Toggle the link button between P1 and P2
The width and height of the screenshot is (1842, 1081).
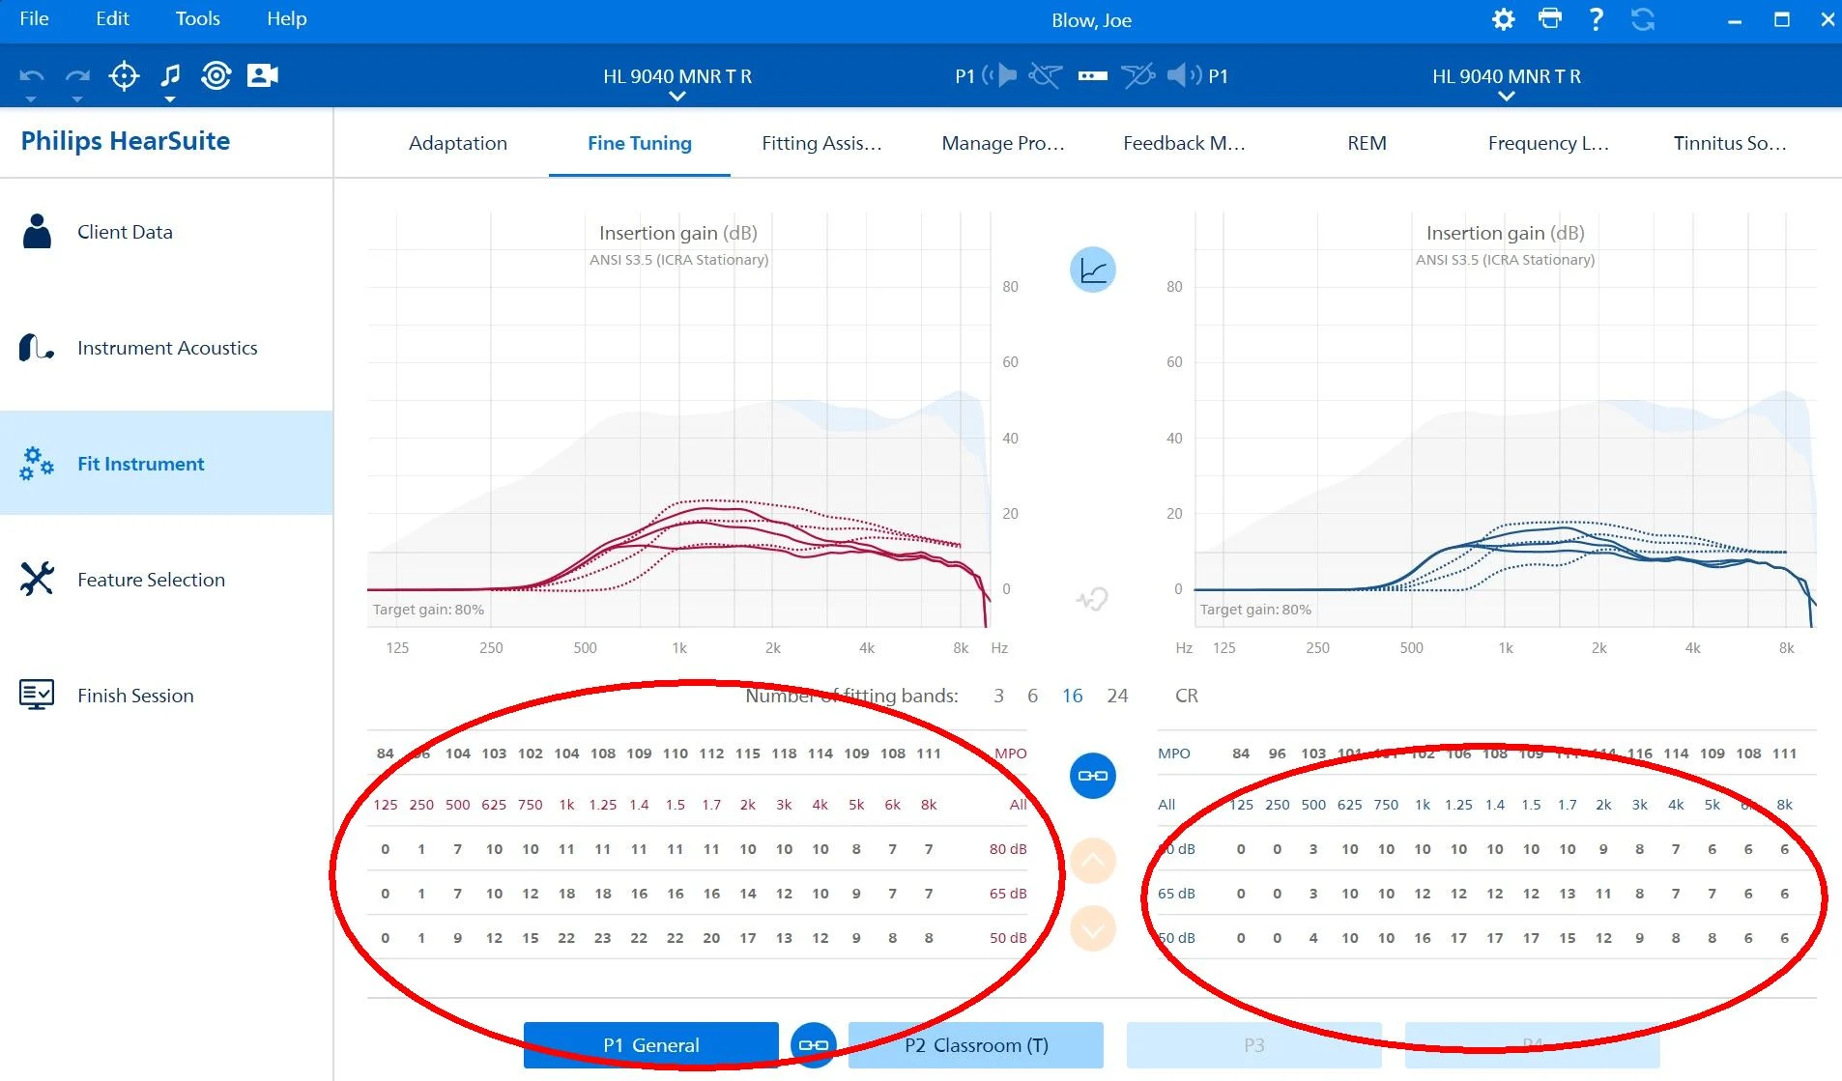point(814,1045)
